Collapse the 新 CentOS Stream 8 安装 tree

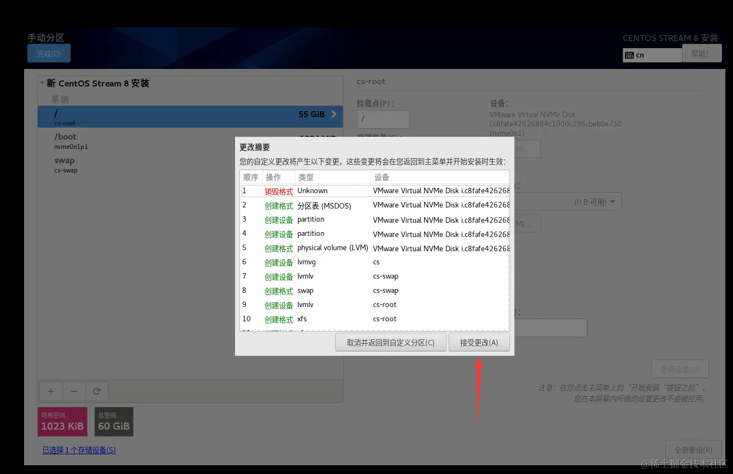tap(42, 83)
